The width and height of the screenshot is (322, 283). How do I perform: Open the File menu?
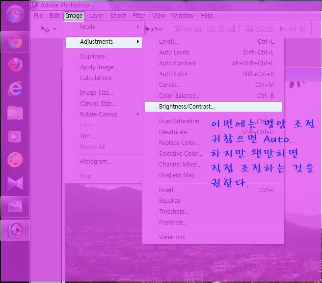[x=38, y=16]
